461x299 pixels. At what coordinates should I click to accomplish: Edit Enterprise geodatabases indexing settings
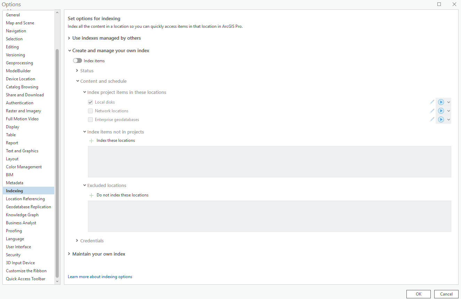tap(432, 119)
